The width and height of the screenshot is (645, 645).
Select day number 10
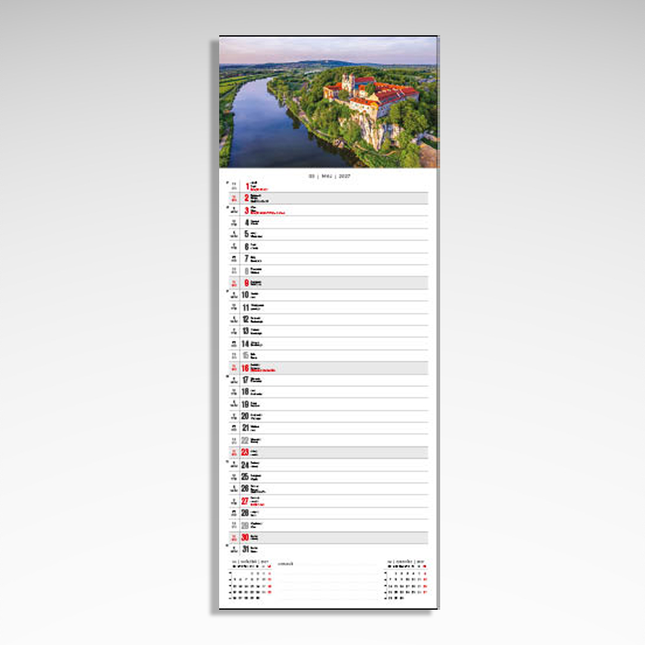point(245,295)
